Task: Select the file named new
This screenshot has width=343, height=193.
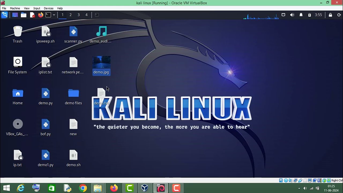Action: coord(73,127)
